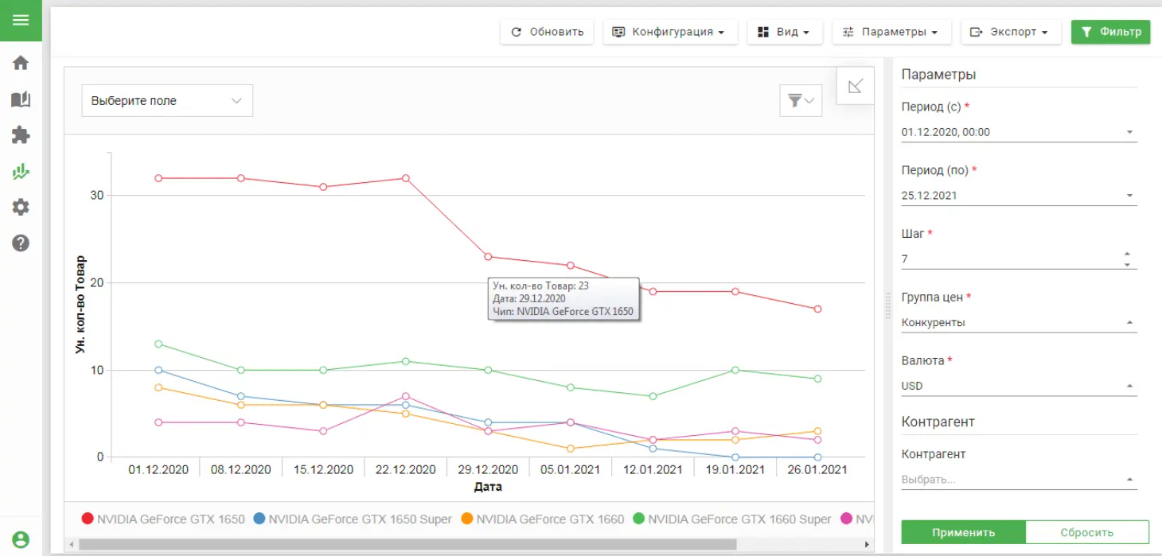The width and height of the screenshot is (1162, 556).
Task: Toggle GTX 1660 Super legend entry
Action: (x=731, y=519)
